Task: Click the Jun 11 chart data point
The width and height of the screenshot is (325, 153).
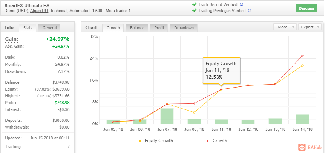Action: [221, 89]
